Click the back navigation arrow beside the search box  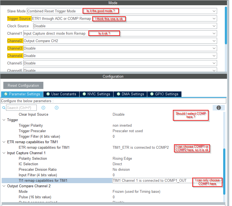coord(43,108)
